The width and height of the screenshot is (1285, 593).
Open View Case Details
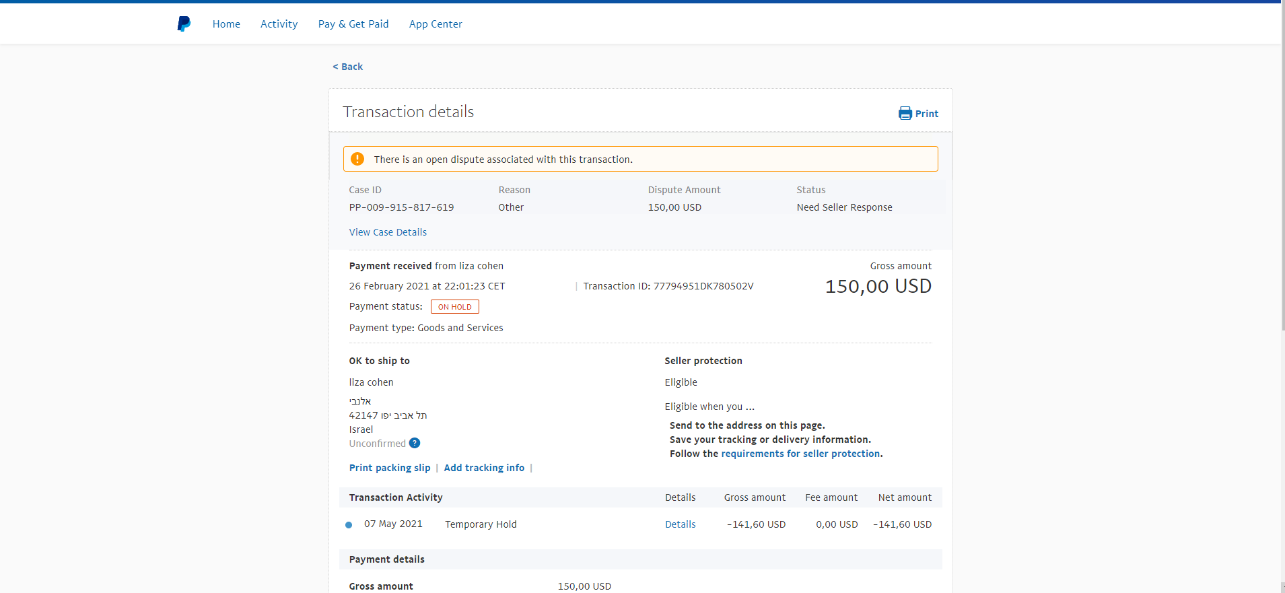tap(388, 232)
